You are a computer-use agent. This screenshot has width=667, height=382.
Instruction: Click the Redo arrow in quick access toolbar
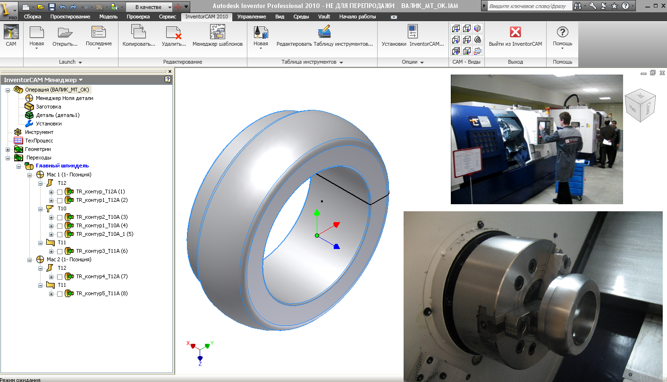tap(73, 7)
